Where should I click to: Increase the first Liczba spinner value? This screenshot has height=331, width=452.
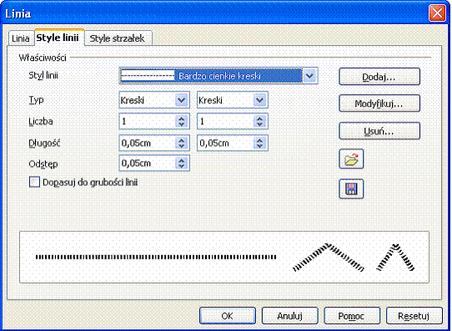pos(181,118)
